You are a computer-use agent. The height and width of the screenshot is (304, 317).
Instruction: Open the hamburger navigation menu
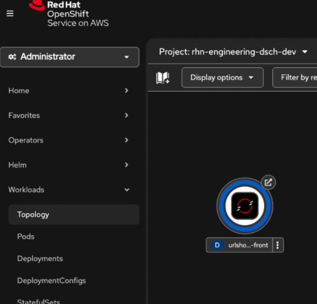coord(10,14)
